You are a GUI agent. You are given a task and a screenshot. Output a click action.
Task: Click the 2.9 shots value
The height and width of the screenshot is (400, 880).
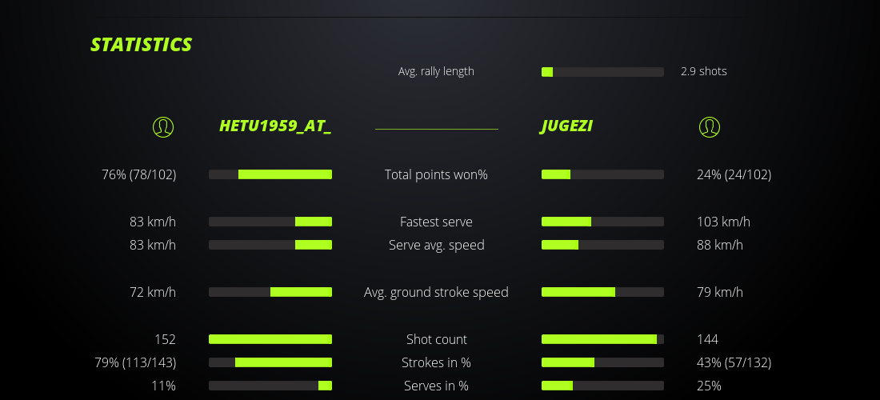(x=704, y=71)
